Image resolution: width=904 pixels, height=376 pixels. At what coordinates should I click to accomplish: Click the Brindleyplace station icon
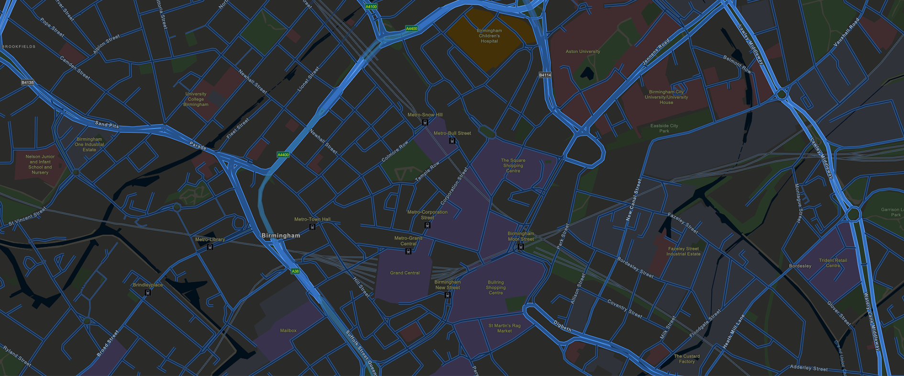coord(148,292)
